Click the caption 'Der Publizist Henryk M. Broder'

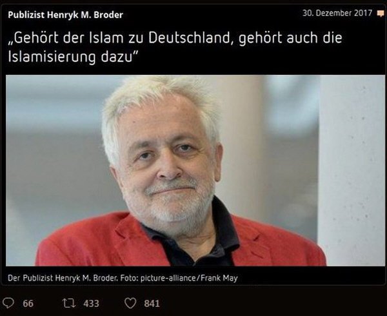(63, 278)
